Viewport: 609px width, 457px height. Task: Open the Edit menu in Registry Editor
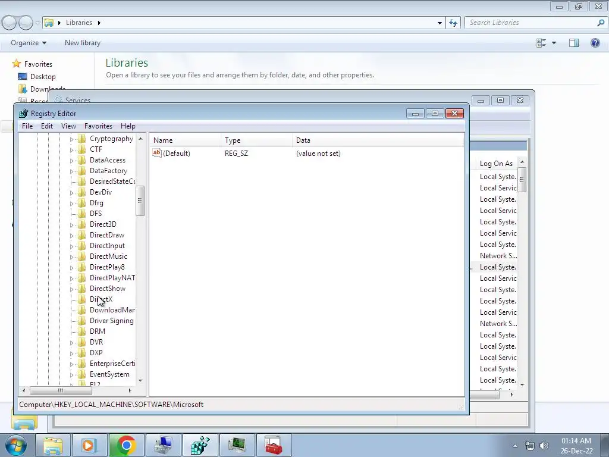coord(46,126)
